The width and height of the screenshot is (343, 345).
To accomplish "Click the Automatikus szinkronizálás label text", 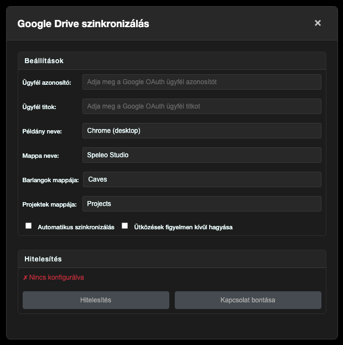I will [76, 227].
